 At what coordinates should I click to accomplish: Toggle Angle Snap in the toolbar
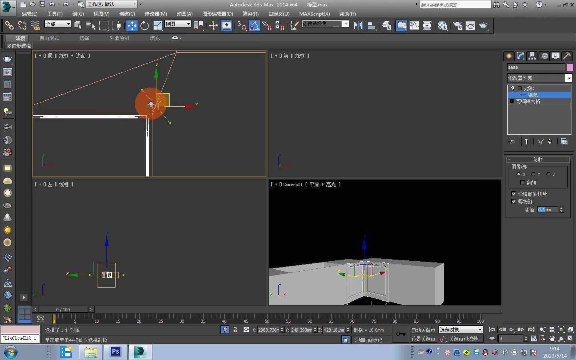point(254,26)
